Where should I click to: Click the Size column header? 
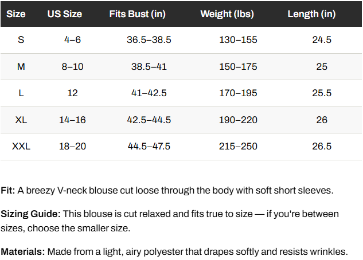[x=15, y=14]
